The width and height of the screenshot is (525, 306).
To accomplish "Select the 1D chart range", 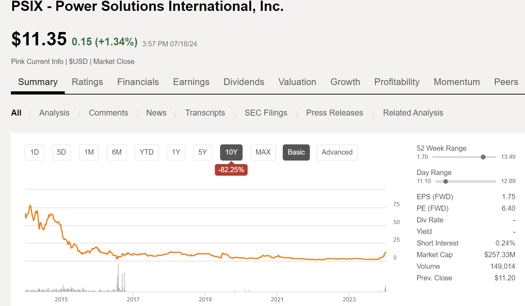I will [34, 152].
